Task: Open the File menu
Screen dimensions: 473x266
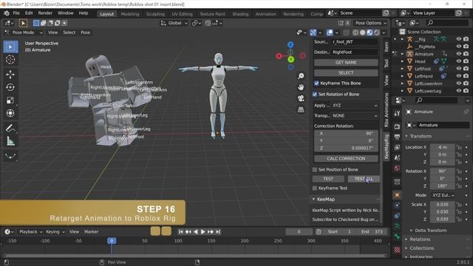Action: (16, 13)
